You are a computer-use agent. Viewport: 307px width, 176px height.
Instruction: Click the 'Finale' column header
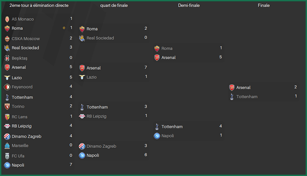[x=264, y=6]
